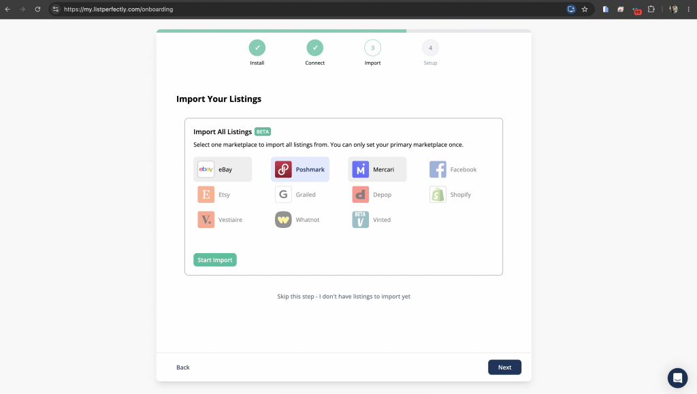
Task: Click the Grailed G icon
Action: tap(283, 195)
